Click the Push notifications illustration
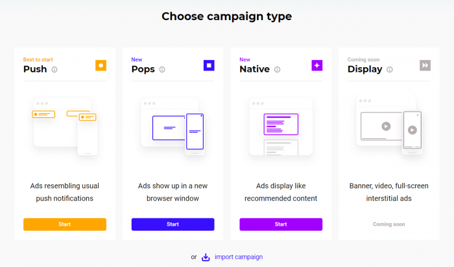The image size is (454, 267). (x=65, y=127)
